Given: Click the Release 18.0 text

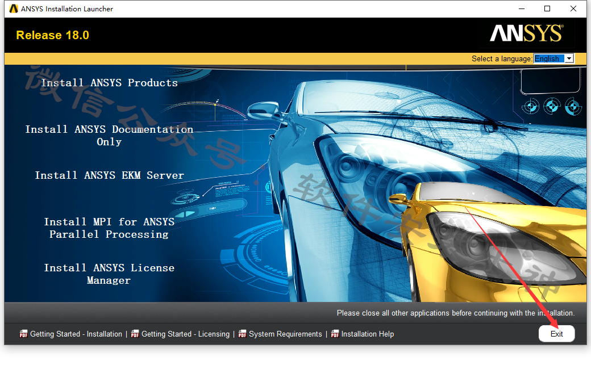Looking at the screenshot, I should click(x=53, y=35).
